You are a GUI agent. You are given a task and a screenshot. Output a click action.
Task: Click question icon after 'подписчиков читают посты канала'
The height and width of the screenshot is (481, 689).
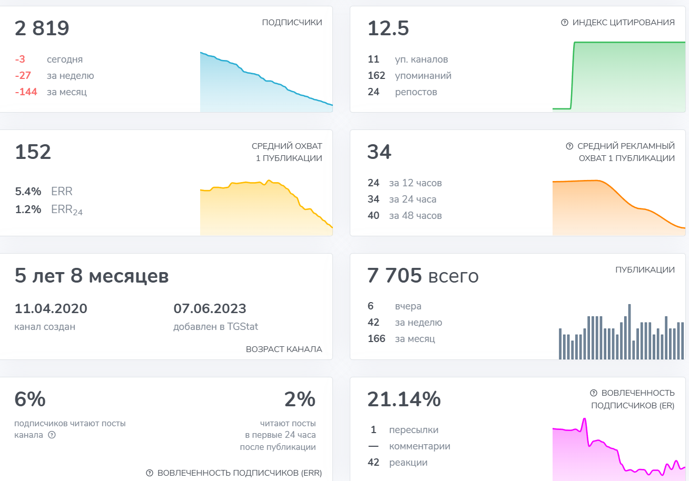[x=52, y=435]
